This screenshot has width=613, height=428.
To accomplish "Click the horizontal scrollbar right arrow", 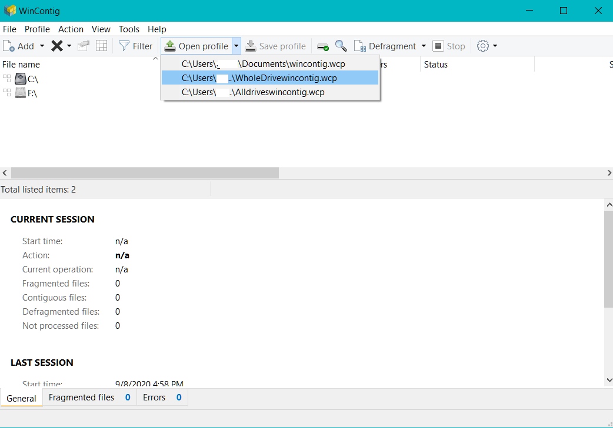I will (609, 173).
